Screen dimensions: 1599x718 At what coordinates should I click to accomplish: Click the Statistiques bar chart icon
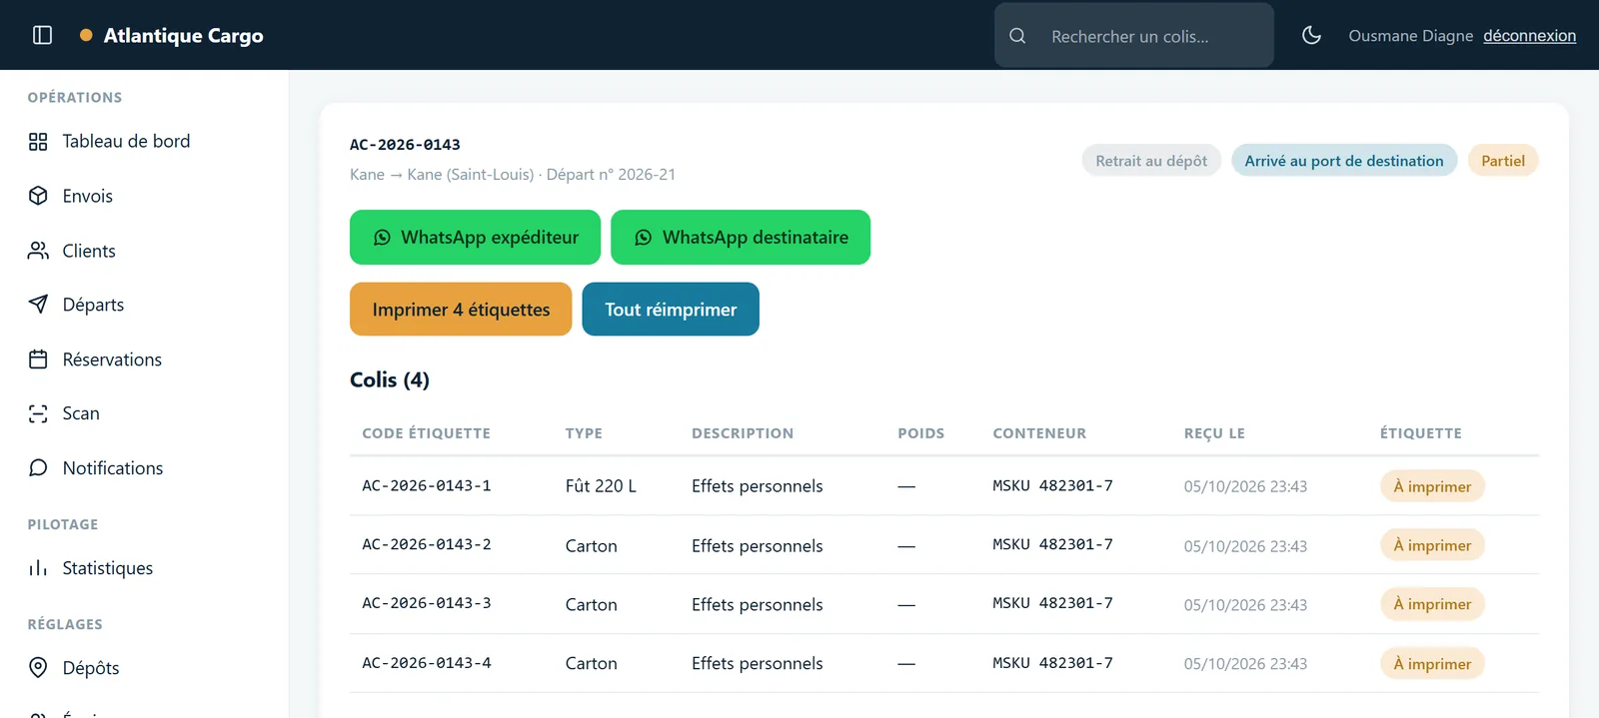(x=38, y=568)
